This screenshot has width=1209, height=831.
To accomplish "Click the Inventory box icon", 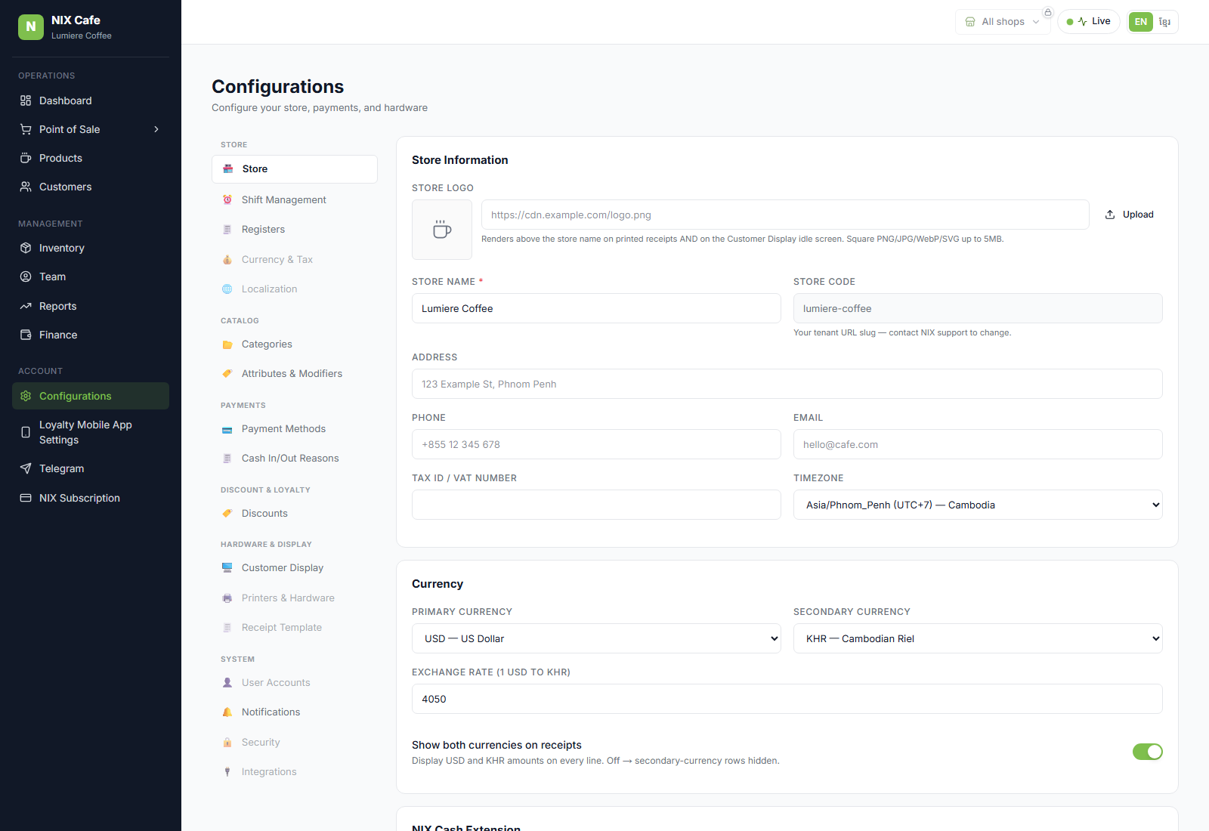I will (26, 248).
